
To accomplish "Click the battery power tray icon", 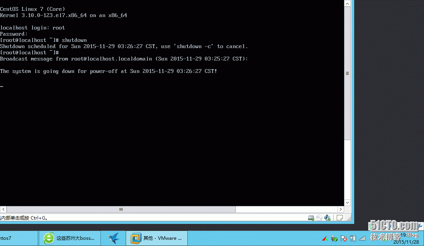I will [x=353, y=238].
